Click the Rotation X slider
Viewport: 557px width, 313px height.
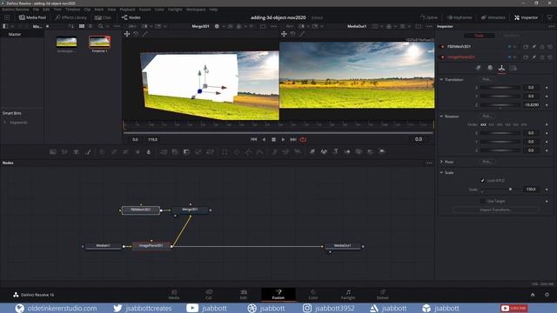coord(500,133)
